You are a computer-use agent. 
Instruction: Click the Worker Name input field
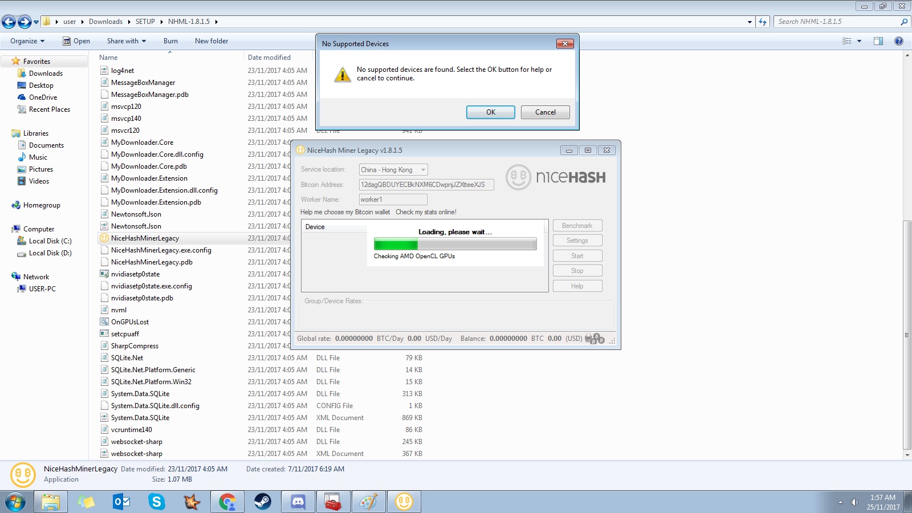click(392, 199)
